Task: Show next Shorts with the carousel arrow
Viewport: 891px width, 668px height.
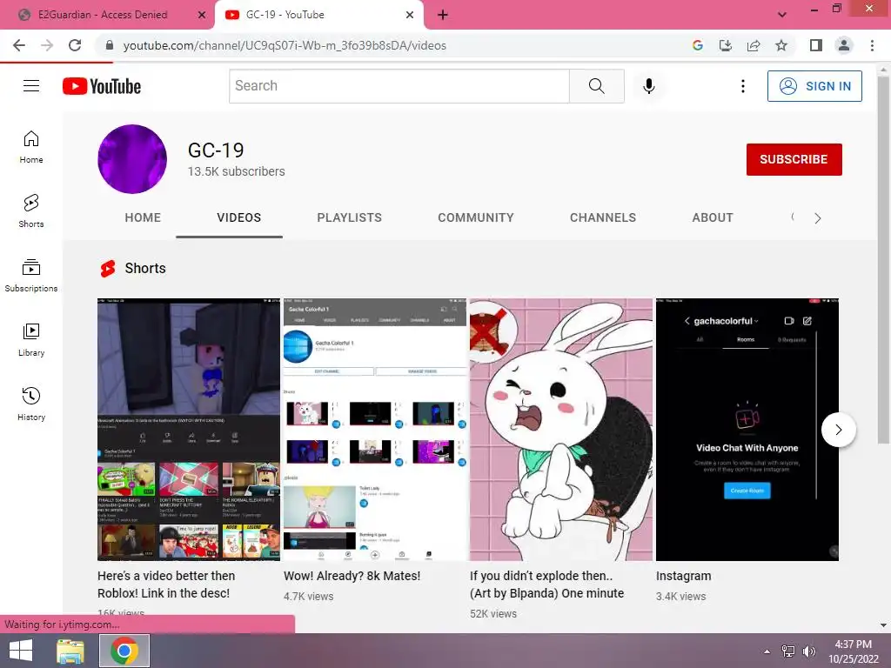Action: [838, 430]
